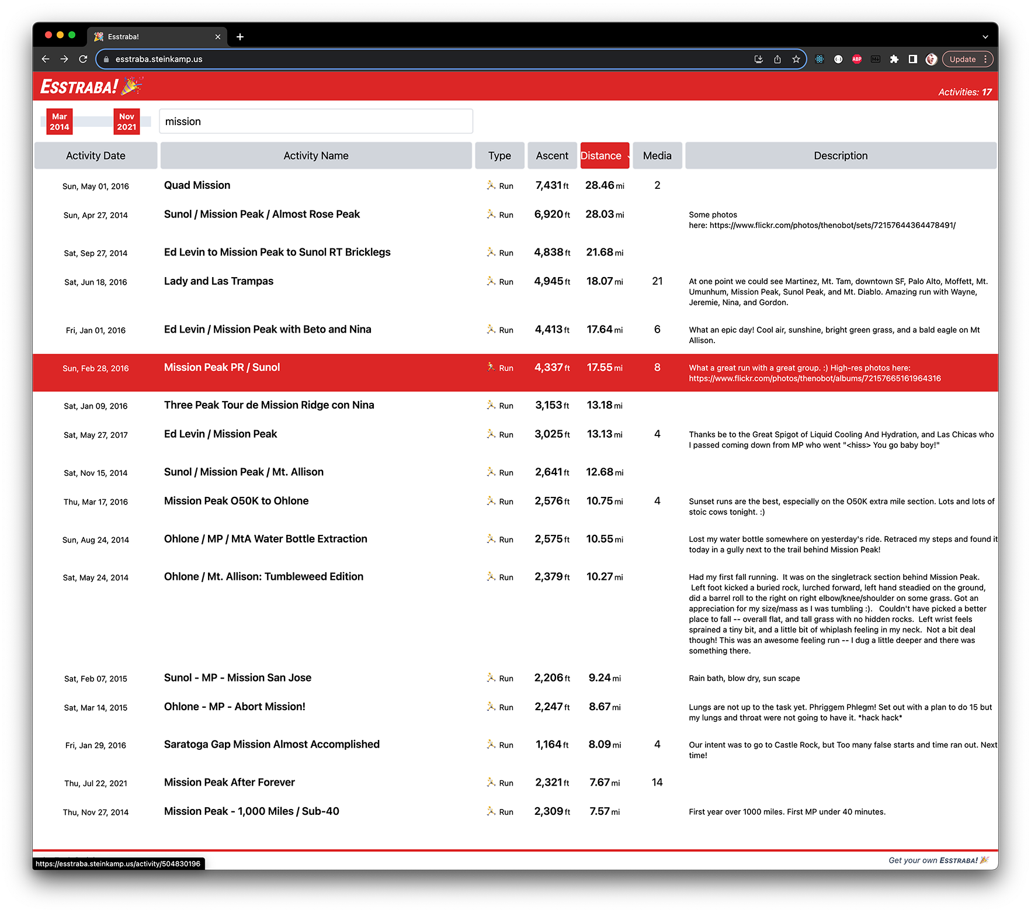
Task: Sort the table by Ascent column
Action: pos(551,155)
